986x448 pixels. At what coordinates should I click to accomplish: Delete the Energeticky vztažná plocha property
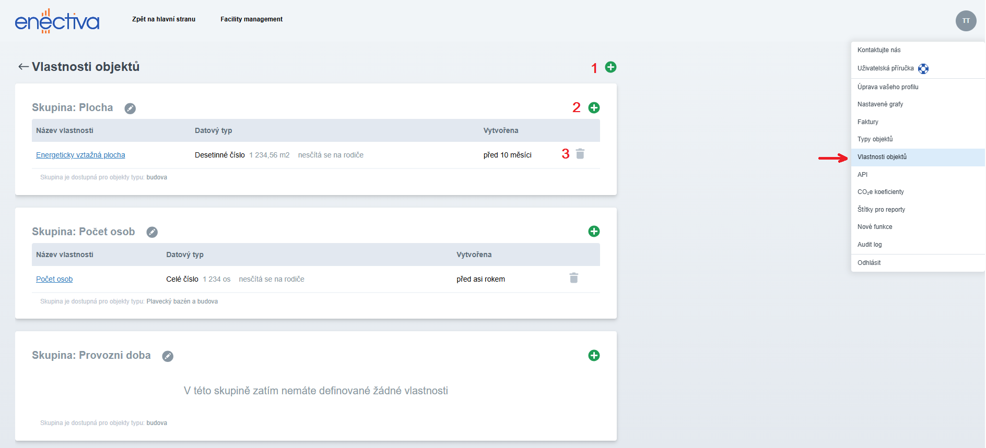point(580,154)
